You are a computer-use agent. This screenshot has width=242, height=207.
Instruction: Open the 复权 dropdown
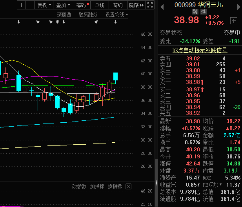tap(44, 5)
